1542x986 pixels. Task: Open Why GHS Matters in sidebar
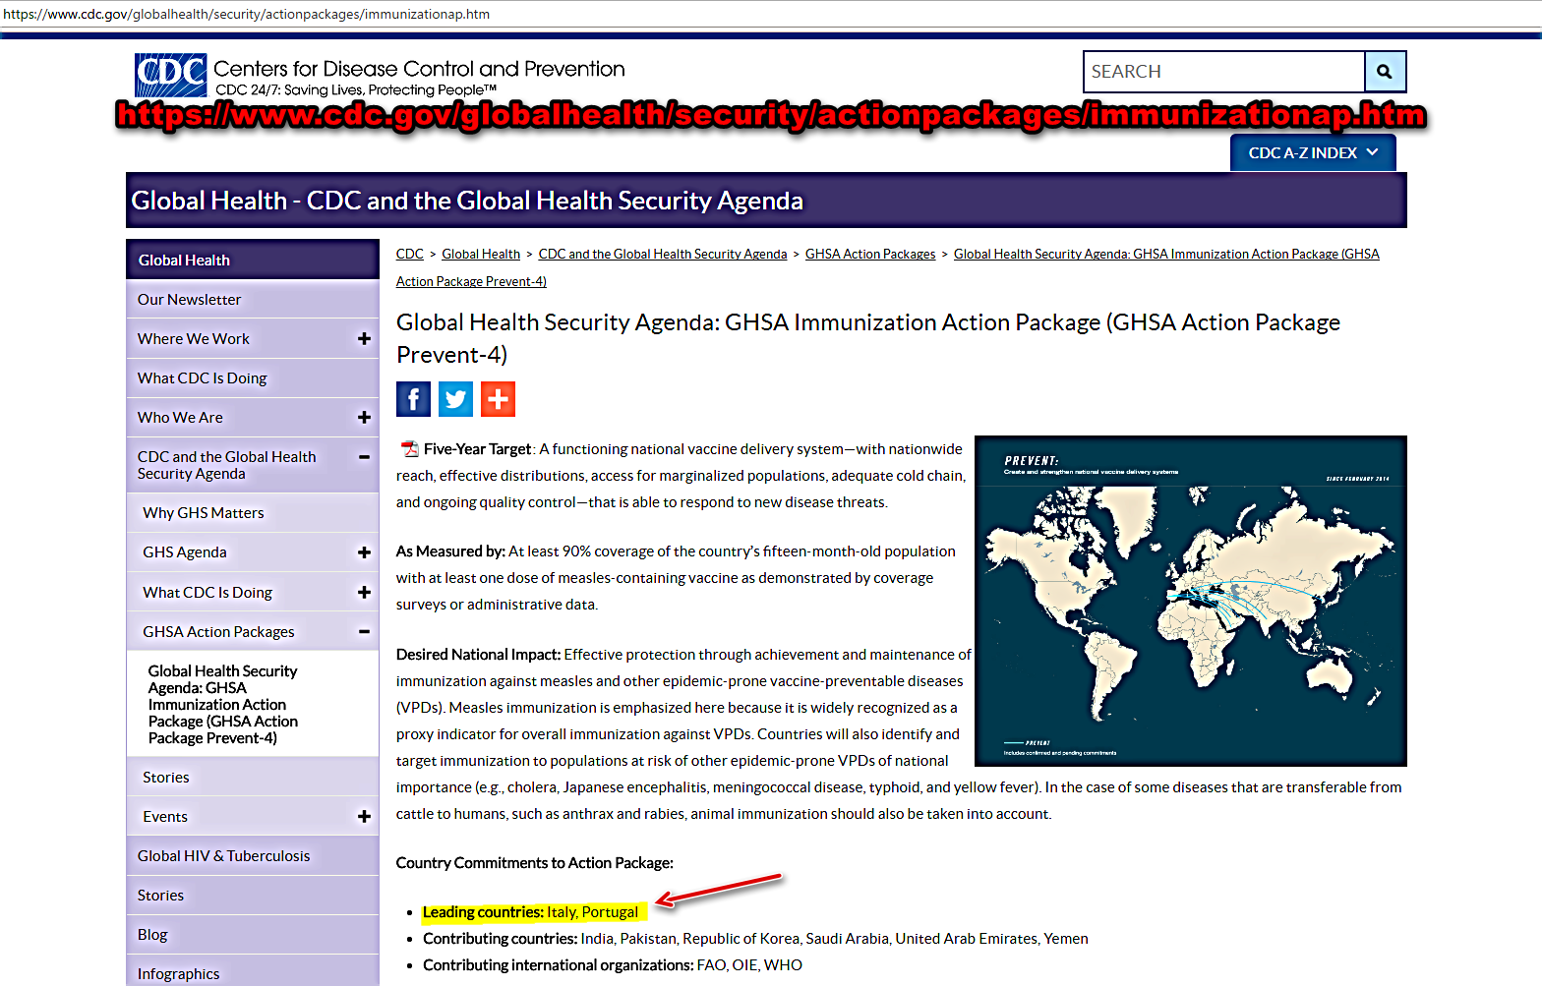(x=253, y=512)
